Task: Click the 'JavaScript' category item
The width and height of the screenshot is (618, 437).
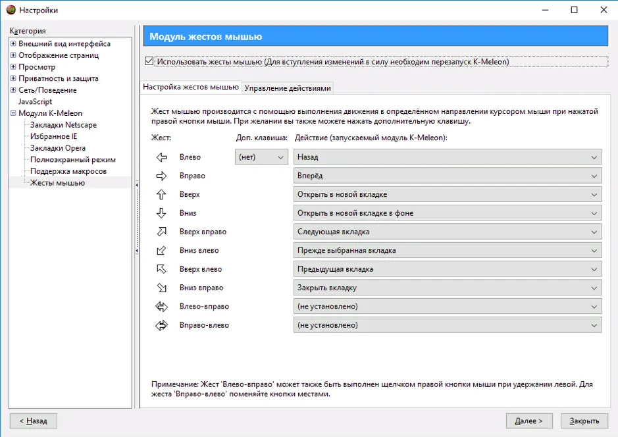Action: (x=35, y=101)
